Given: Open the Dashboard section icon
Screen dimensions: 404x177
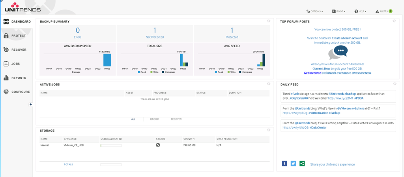Looking at the screenshot, I should point(6,22).
